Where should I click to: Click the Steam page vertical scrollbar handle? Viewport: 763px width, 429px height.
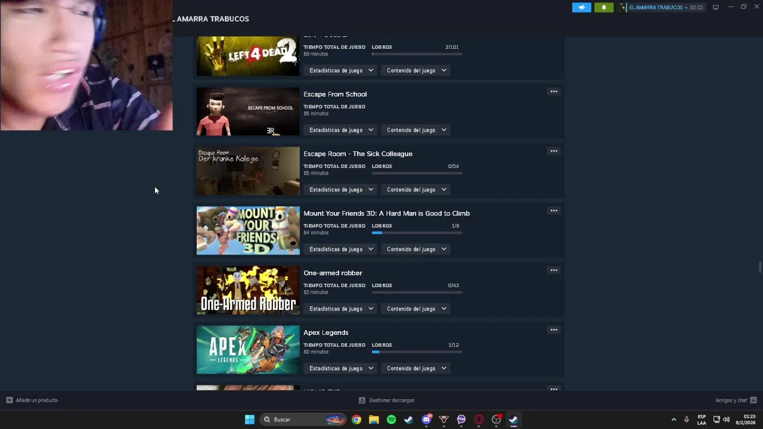(759, 267)
